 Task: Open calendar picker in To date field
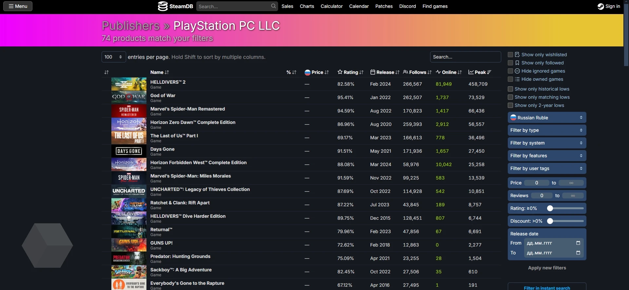[x=578, y=253]
